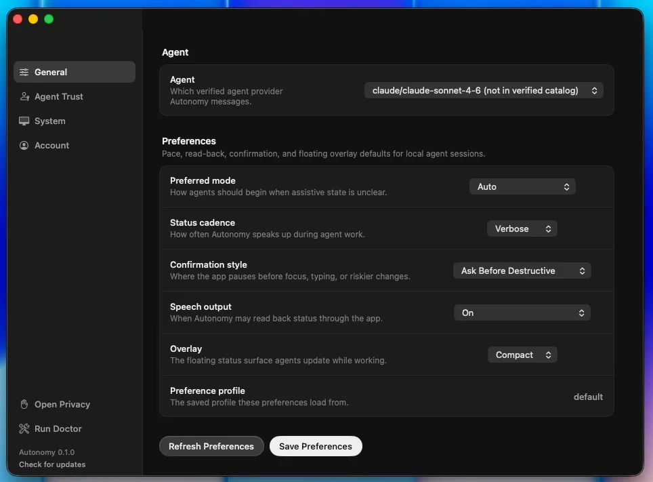This screenshot has width=653, height=482.
Task: Open the Agent provider dropdown
Action: (484, 90)
